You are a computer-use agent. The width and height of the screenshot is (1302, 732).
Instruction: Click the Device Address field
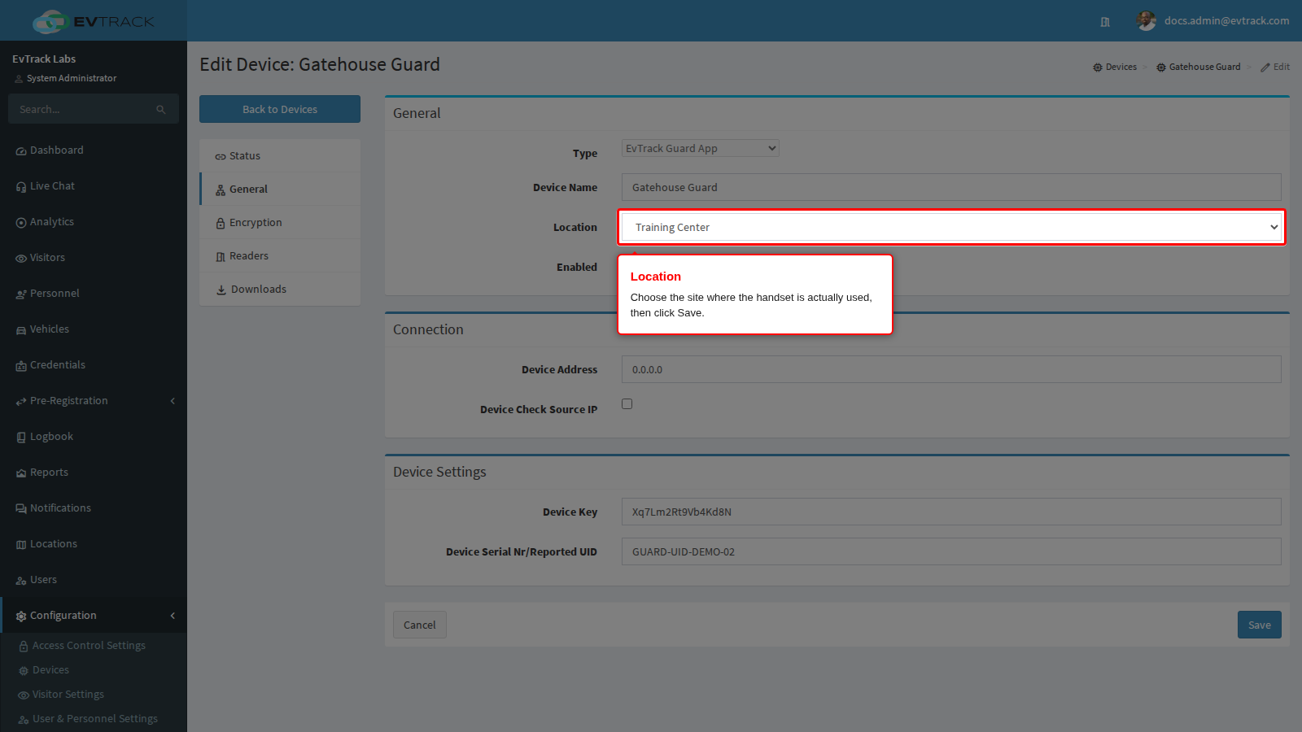pyautogui.click(x=951, y=369)
